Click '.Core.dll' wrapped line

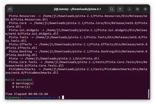pos(13,27)
